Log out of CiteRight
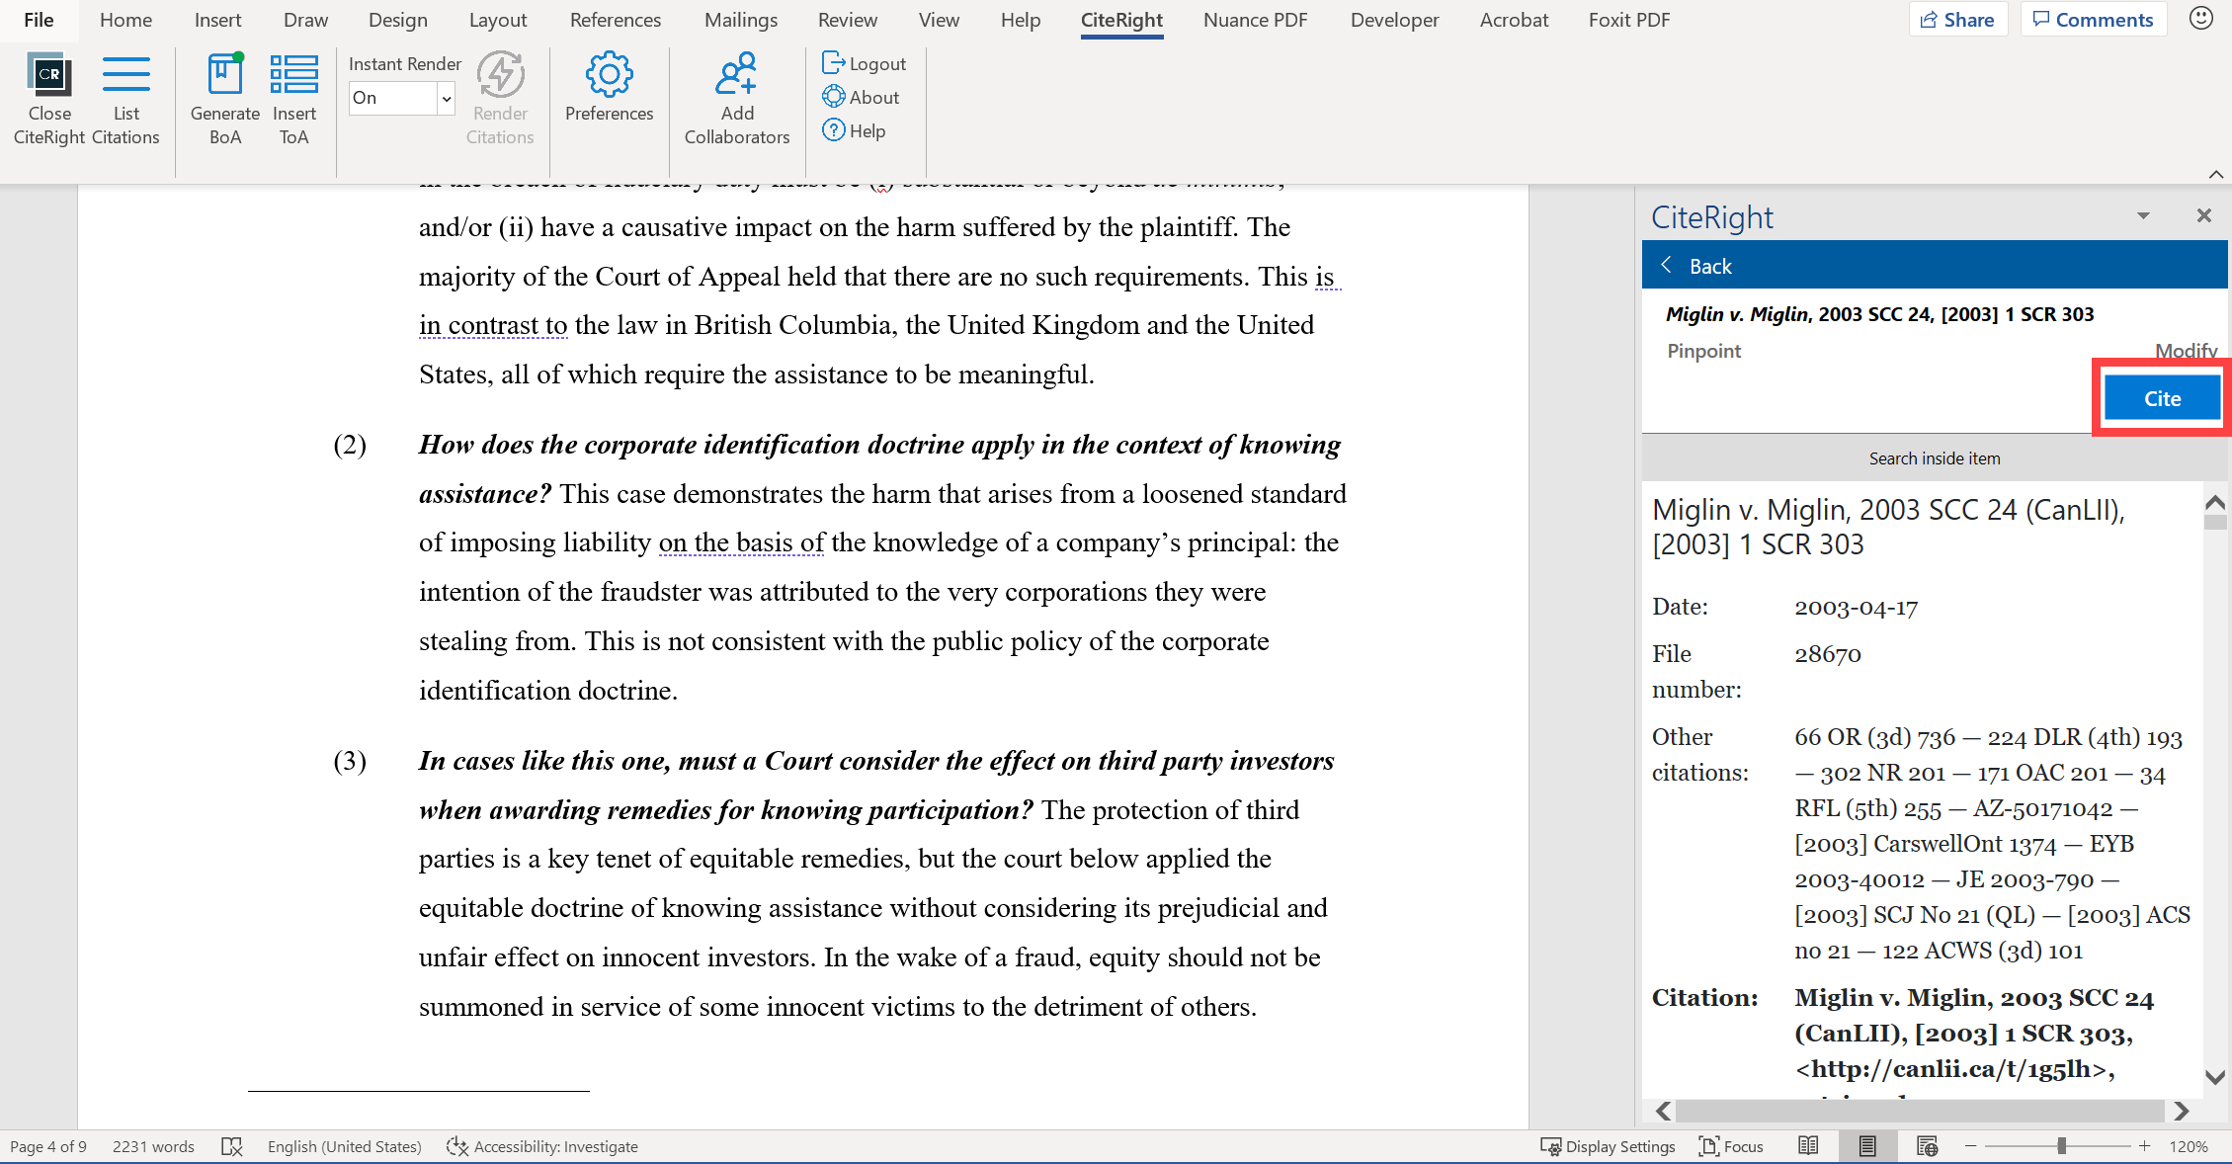This screenshot has height=1164, width=2232. [x=864, y=63]
